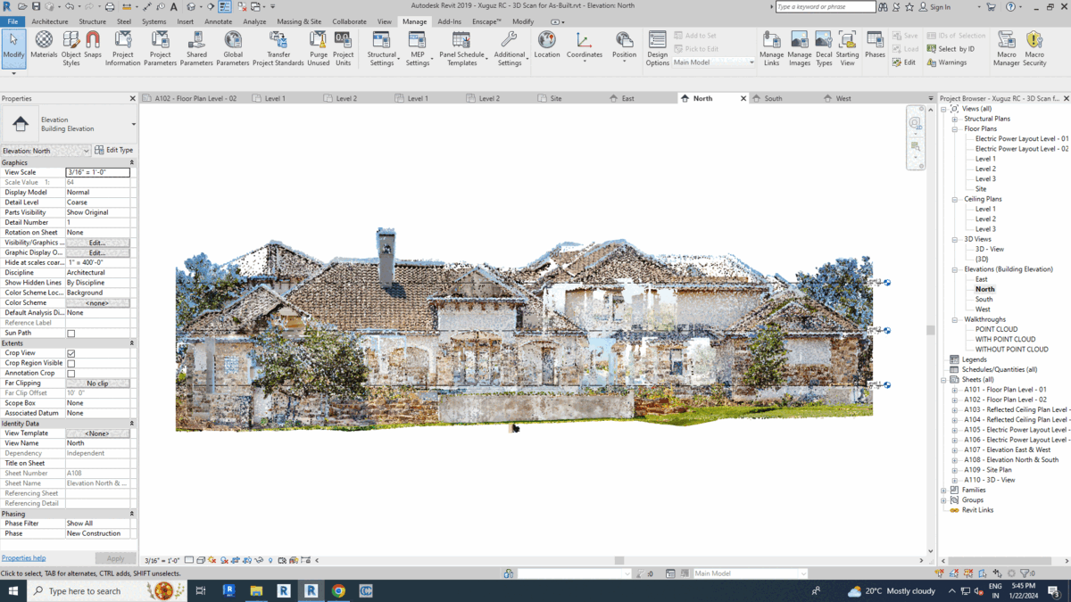Open Project Units tool
1071x602 pixels.
[344, 45]
